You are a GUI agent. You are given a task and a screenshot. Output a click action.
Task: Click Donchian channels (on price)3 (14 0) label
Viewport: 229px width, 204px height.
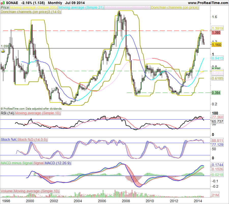pos(31,12)
